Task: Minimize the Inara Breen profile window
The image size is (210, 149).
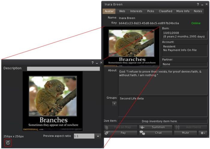Action: (202, 4)
